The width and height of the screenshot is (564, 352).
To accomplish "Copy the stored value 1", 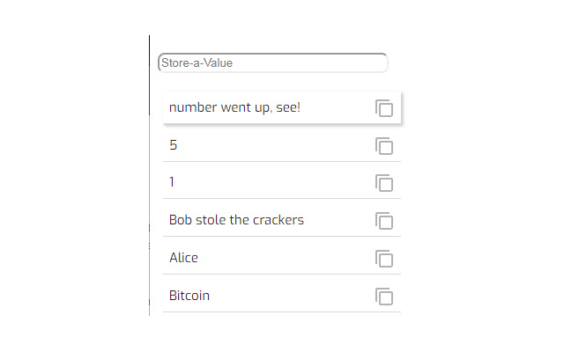I will (383, 183).
